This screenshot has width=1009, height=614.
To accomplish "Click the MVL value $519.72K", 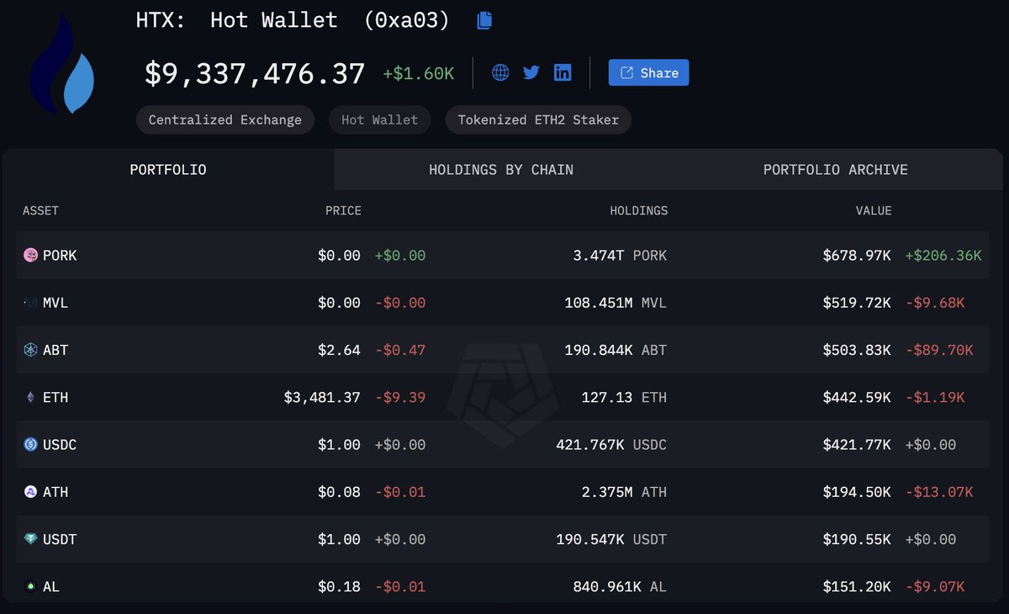I will tap(858, 303).
